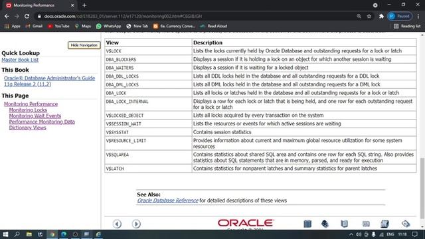Open Microsoft Edge from the taskbar

click(64, 234)
